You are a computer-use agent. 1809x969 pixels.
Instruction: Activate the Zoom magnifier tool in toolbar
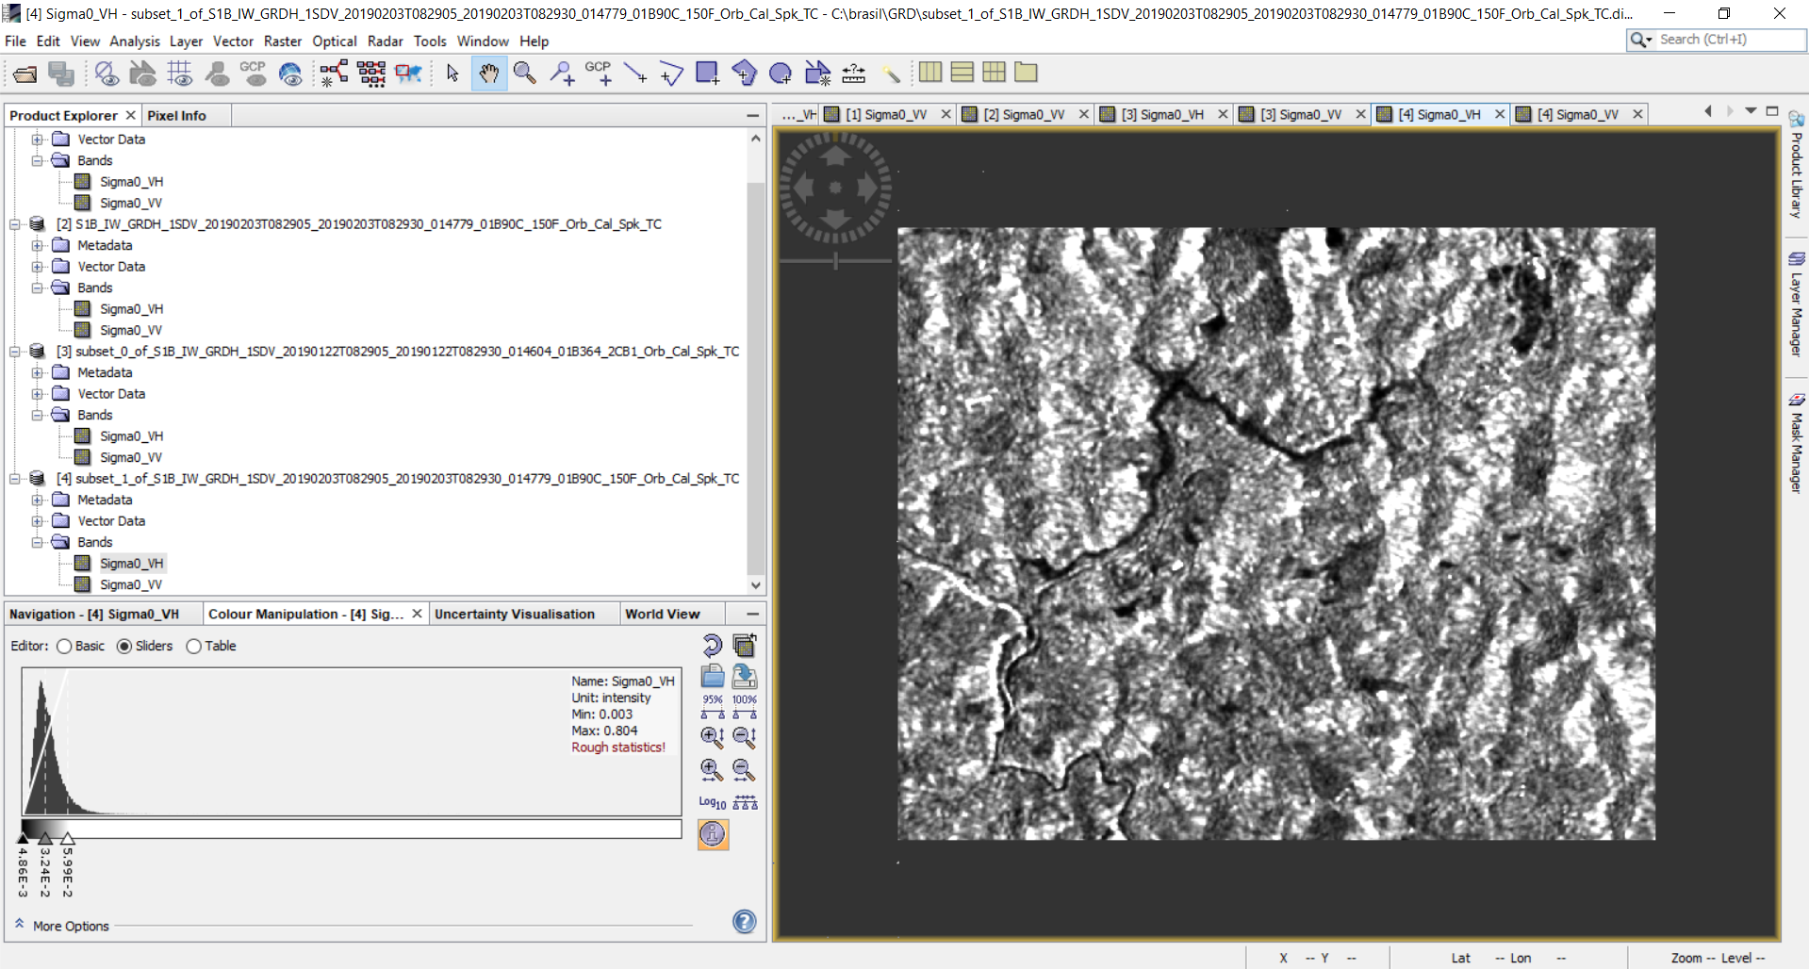pos(525,74)
